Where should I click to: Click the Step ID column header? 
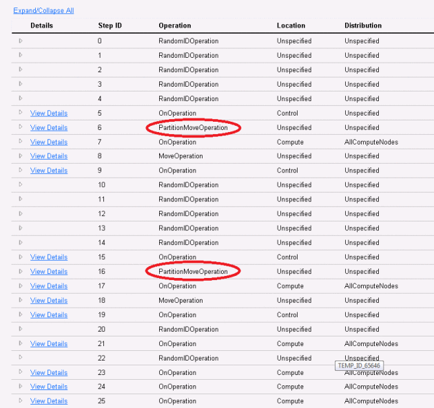tap(110, 25)
